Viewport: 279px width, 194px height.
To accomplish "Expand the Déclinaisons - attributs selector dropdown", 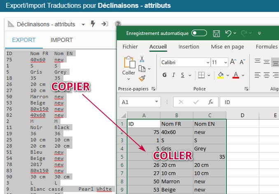I will pos(84,24).
